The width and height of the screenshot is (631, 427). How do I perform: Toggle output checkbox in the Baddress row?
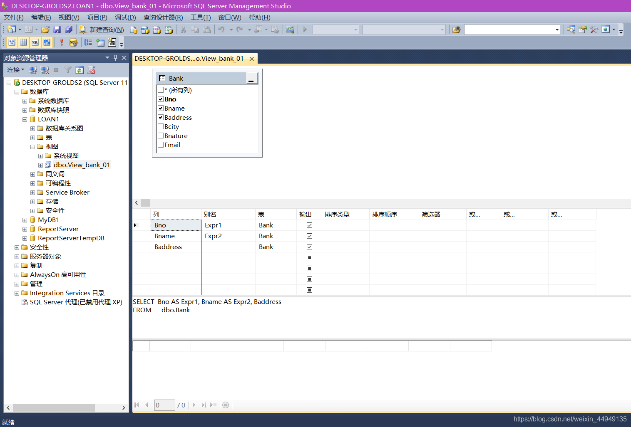click(x=309, y=247)
